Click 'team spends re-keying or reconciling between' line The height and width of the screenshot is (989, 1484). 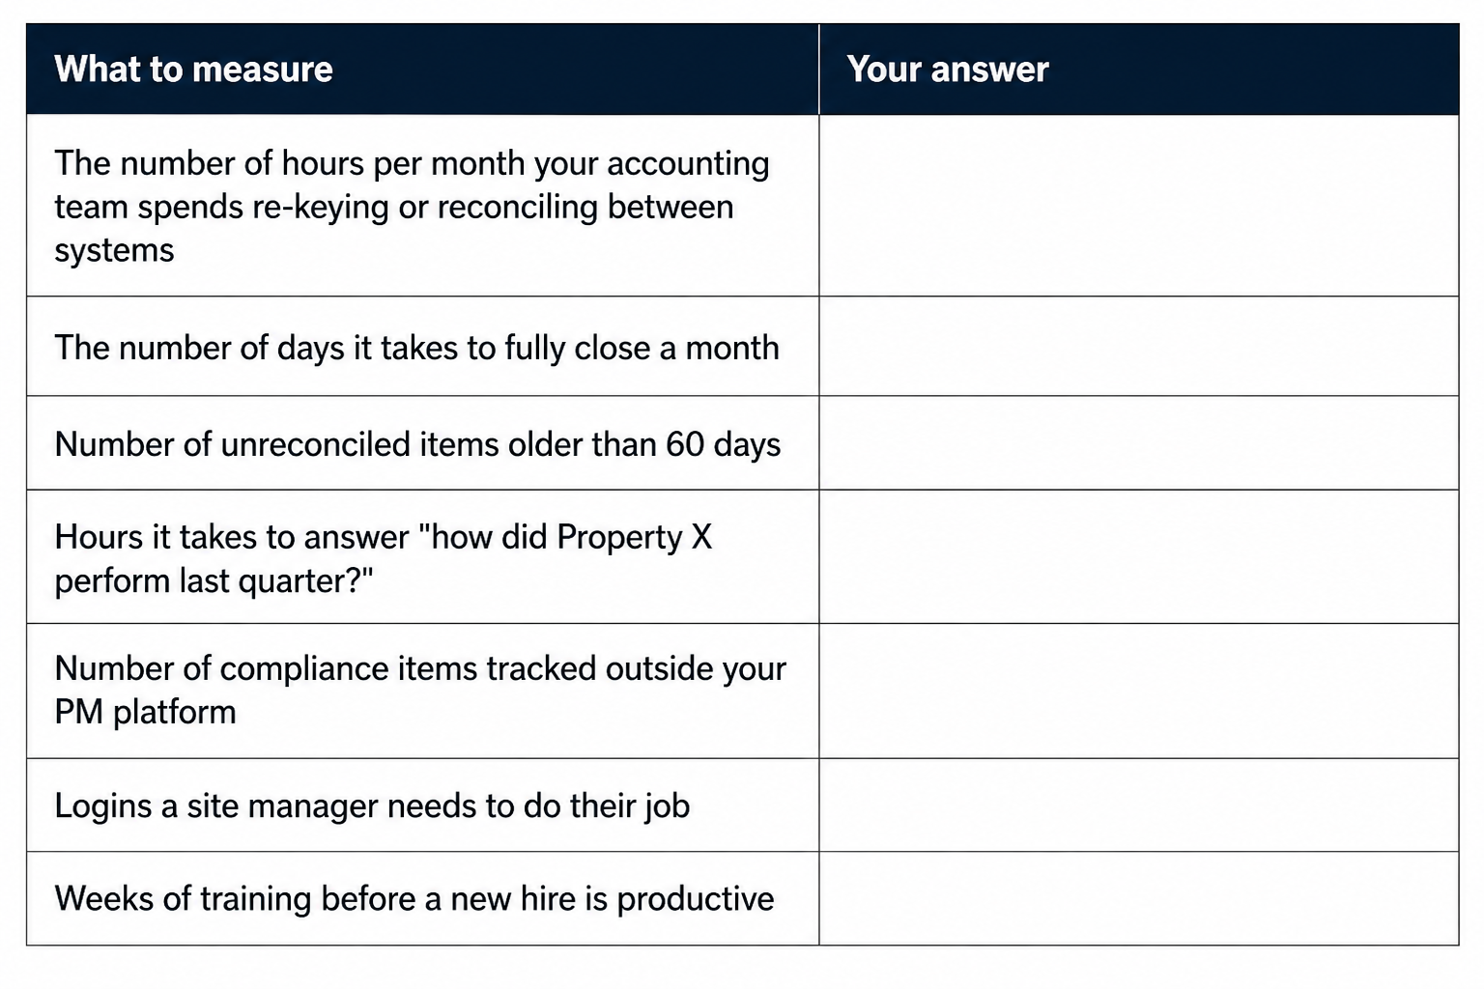pyautogui.click(x=394, y=207)
